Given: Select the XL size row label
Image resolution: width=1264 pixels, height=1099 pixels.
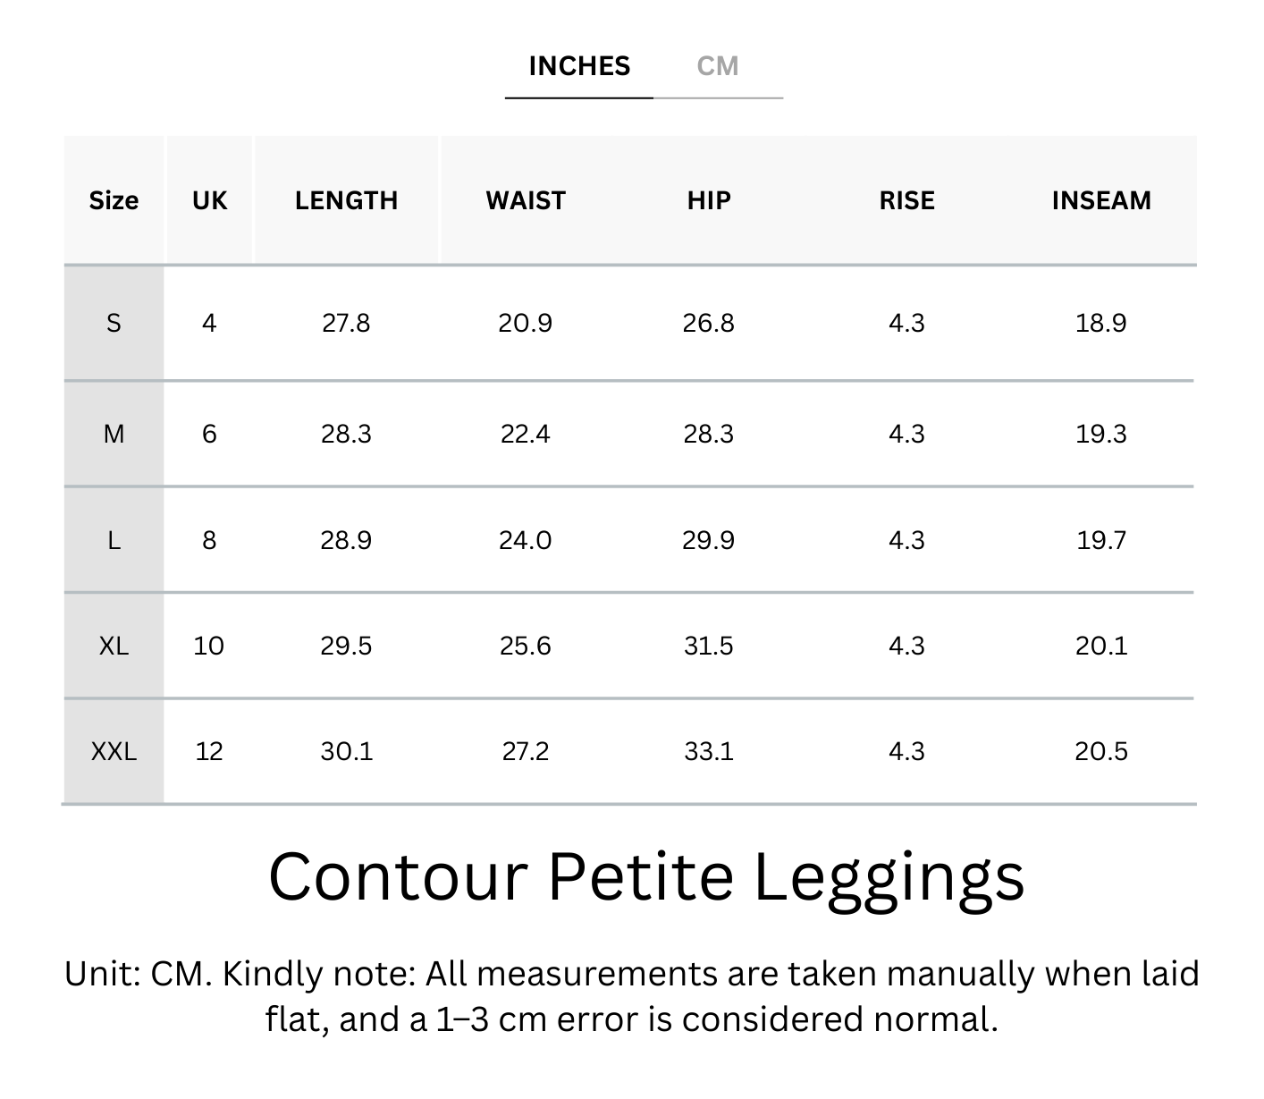Looking at the screenshot, I should click(x=114, y=646).
